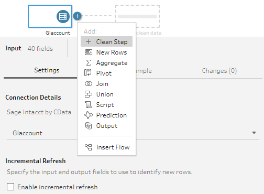The width and height of the screenshot is (264, 194).
Task: Click the Aggregate sigma icon
Action: pyautogui.click(x=89, y=63)
